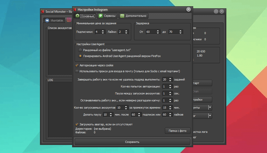Viewport: 267px width, 153px height.
Task: Switch to the Сервисы tab
Action: click(107, 16)
